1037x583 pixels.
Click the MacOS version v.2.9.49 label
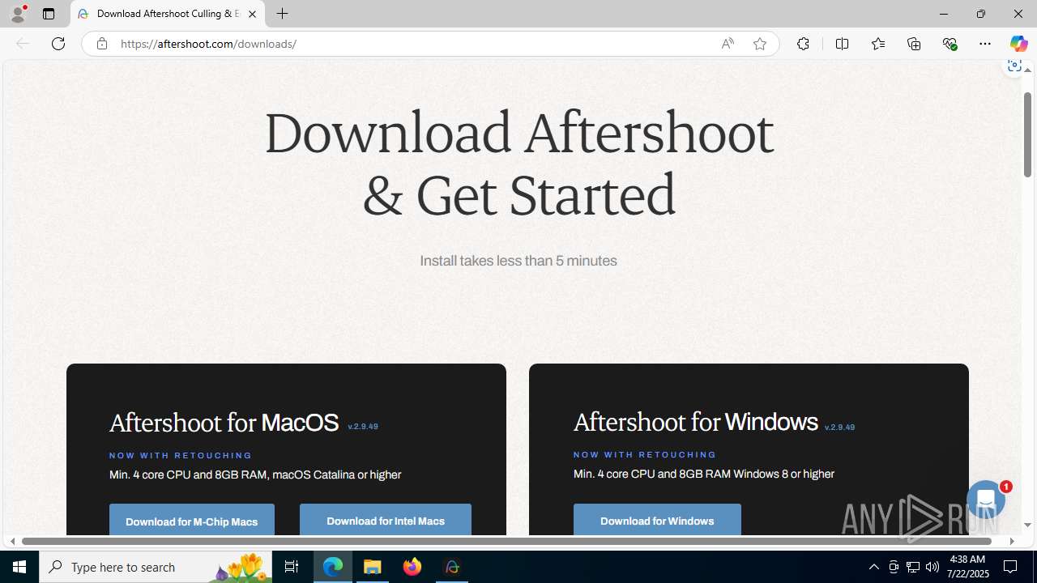(363, 426)
